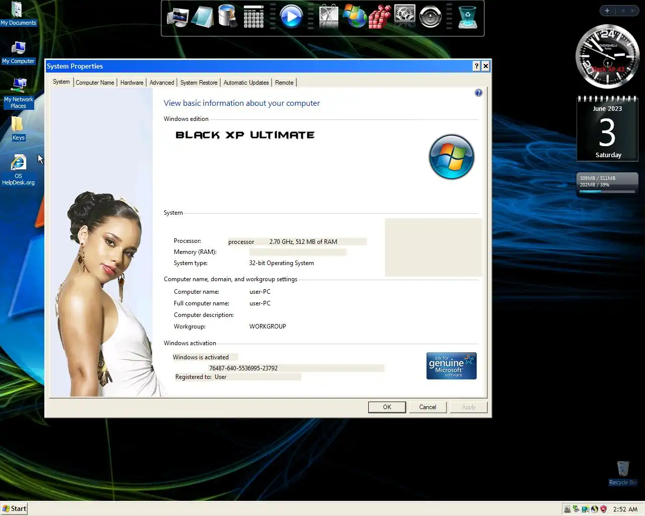Click 'View basic information about your computer' heading

pyautogui.click(x=242, y=103)
